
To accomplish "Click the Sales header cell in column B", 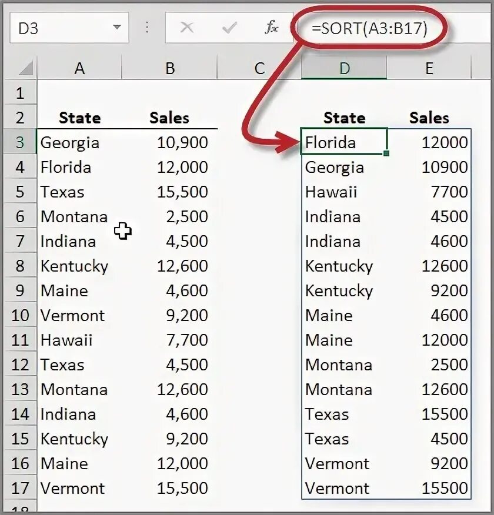I will [169, 118].
